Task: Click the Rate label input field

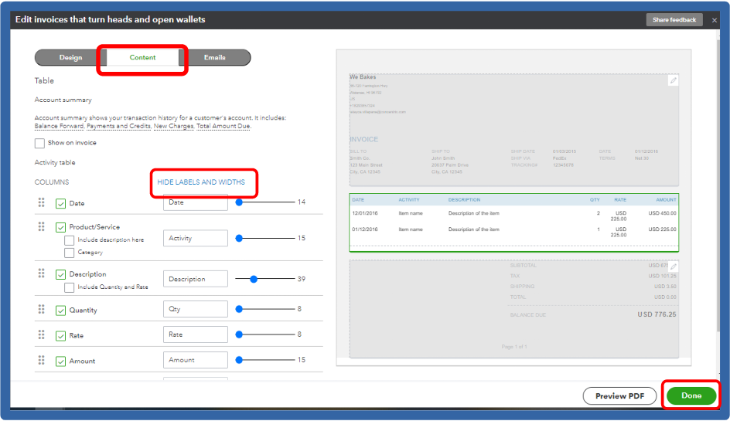Action: pyautogui.click(x=196, y=334)
